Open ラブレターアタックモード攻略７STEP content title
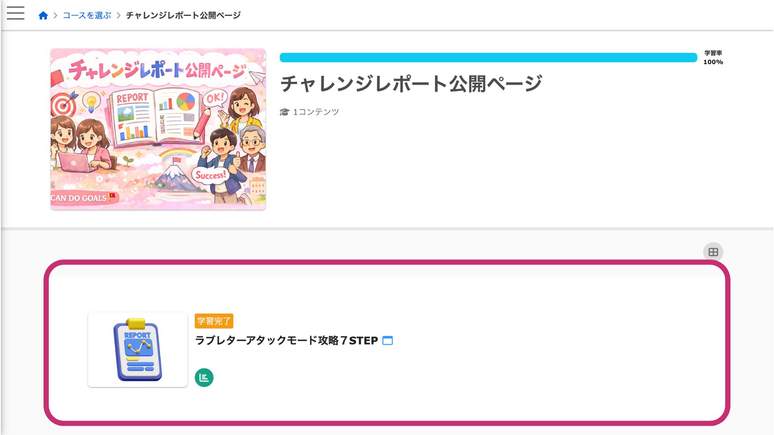This screenshot has width=774, height=435. (286, 341)
